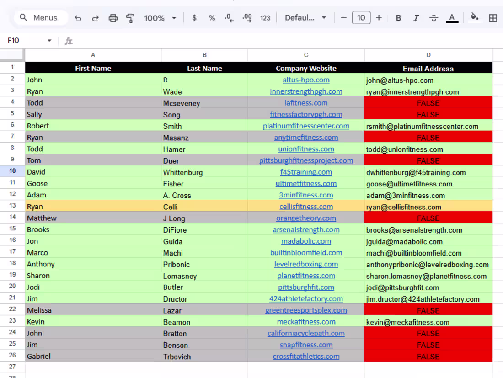Select cell with john@altus-hpo.com
The image size is (503, 378).
point(428,80)
